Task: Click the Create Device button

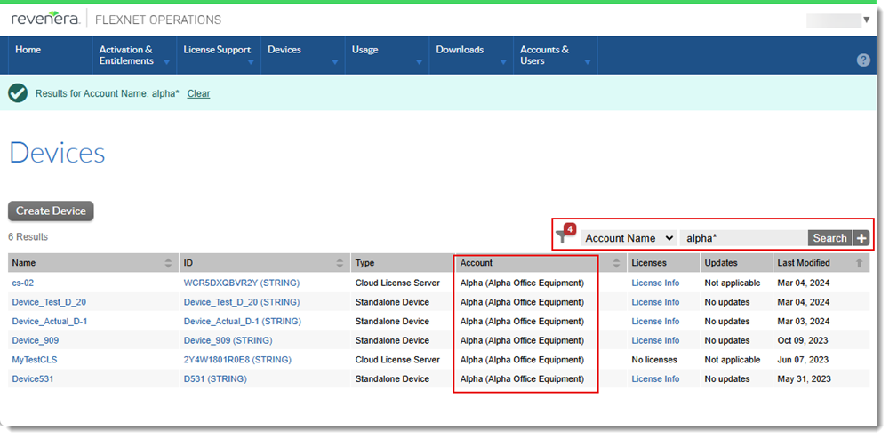Action: click(x=51, y=211)
